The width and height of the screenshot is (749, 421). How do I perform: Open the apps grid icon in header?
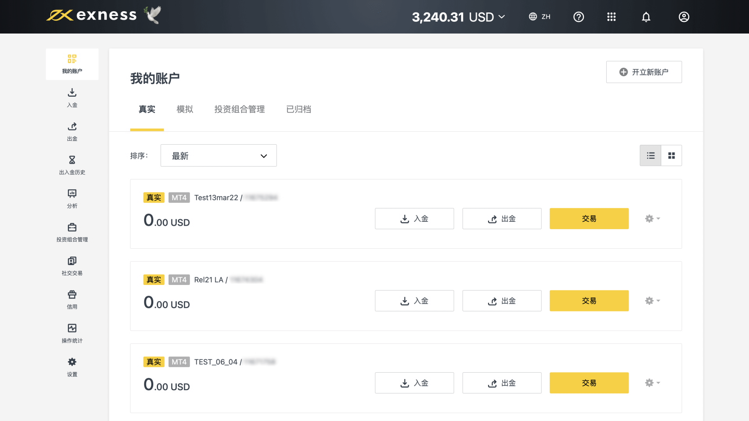[611, 17]
